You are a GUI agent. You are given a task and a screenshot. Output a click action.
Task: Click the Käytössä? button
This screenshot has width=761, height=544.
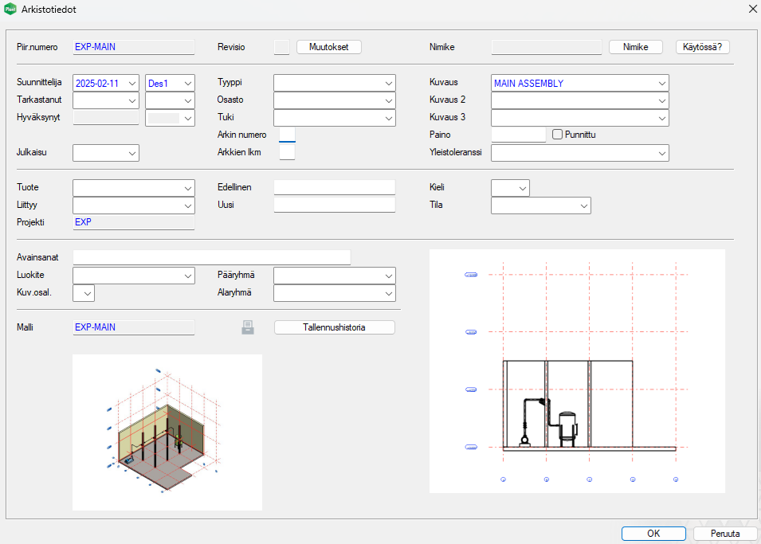[x=703, y=47]
